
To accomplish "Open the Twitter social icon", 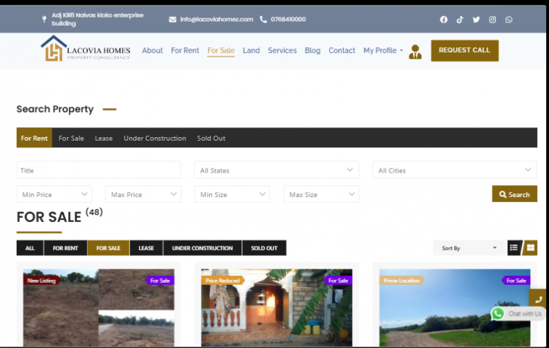I will [x=476, y=19].
